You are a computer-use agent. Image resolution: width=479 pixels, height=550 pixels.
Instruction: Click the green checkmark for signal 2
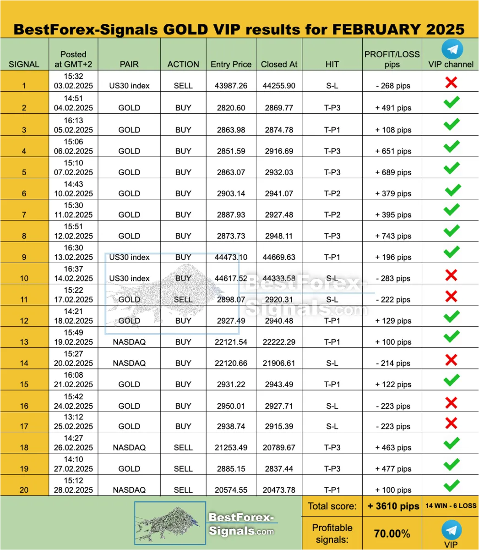(452, 103)
